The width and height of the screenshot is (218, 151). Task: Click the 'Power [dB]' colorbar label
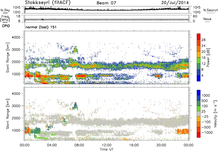[208, 58]
